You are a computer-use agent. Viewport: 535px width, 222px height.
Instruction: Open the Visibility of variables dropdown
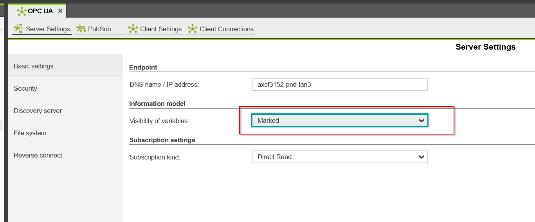coord(340,120)
